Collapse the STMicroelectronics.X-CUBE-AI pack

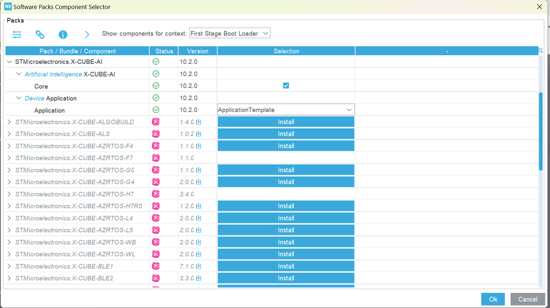tap(9, 62)
